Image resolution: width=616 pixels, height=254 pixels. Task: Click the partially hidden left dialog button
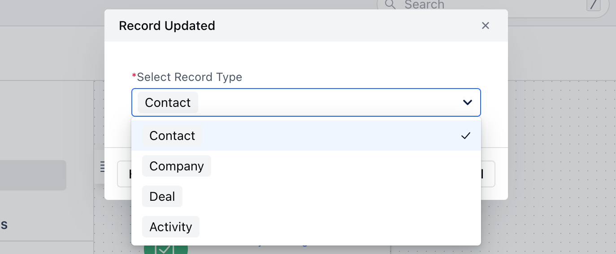coord(124,174)
